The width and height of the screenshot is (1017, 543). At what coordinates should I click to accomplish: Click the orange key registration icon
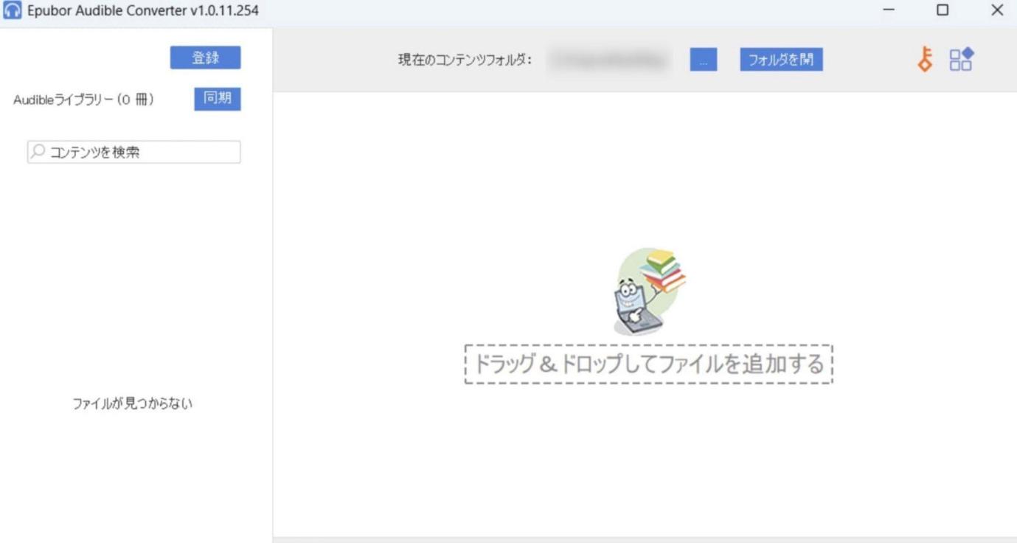925,60
